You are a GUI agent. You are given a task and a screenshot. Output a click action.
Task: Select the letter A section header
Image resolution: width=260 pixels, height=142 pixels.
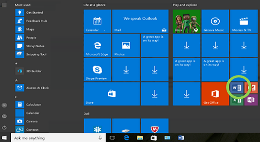[x=16, y=80]
